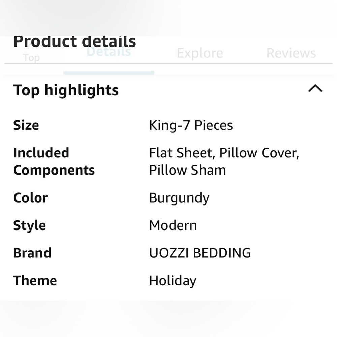This screenshot has width=337, height=337.
Task: Click the Size row label
Action: (26, 125)
